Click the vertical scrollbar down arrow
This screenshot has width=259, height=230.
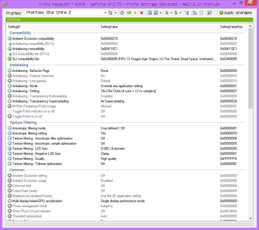coord(250,218)
